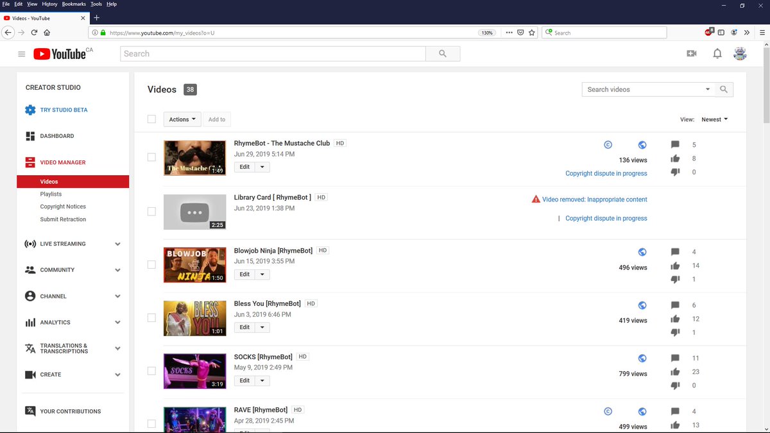Viewport: 770px width, 433px height.
Task: Open the search videos filter dropdown arrow
Action: (708, 90)
